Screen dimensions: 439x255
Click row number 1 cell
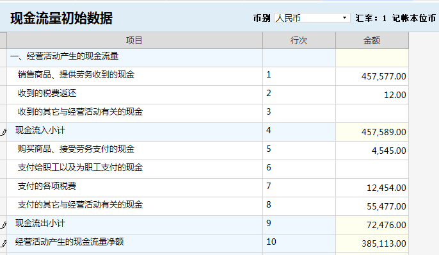(299, 76)
